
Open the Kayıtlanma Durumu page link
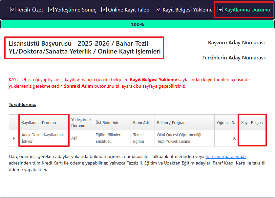click(247, 10)
